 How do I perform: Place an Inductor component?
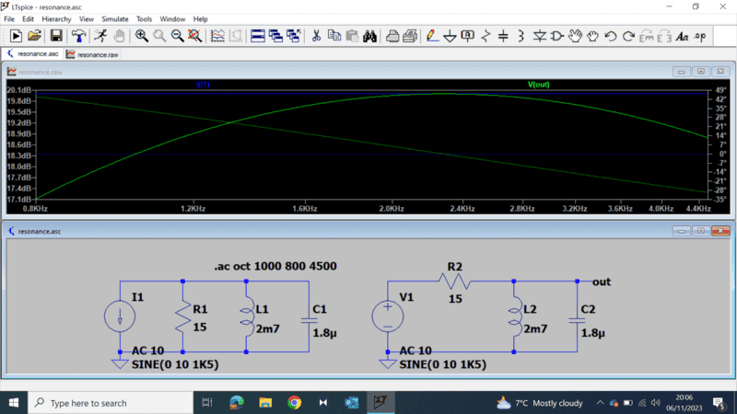[521, 36]
